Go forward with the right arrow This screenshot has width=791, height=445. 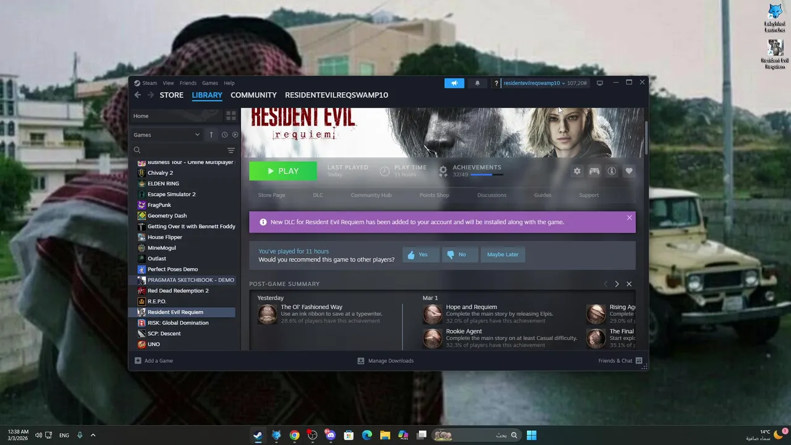pos(150,95)
